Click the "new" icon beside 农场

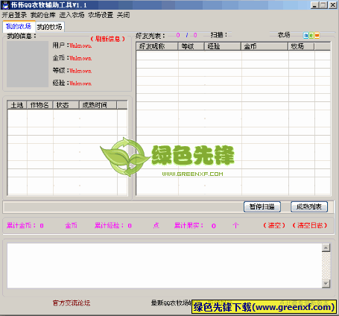click(311, 35)
